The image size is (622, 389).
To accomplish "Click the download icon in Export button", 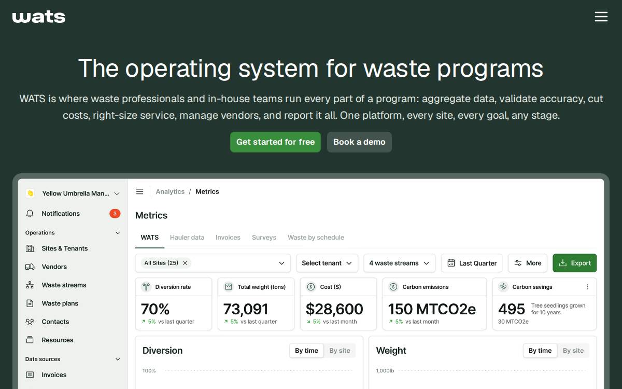I will click(562, 263).
